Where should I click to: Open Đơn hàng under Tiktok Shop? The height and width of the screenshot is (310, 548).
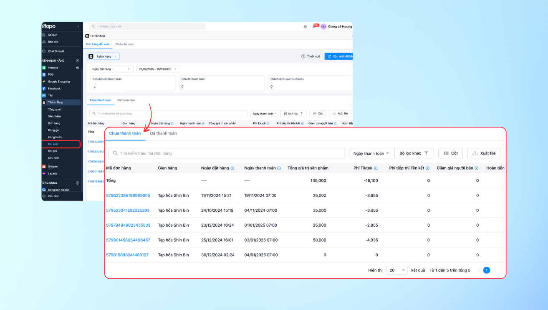click(54, 123)
